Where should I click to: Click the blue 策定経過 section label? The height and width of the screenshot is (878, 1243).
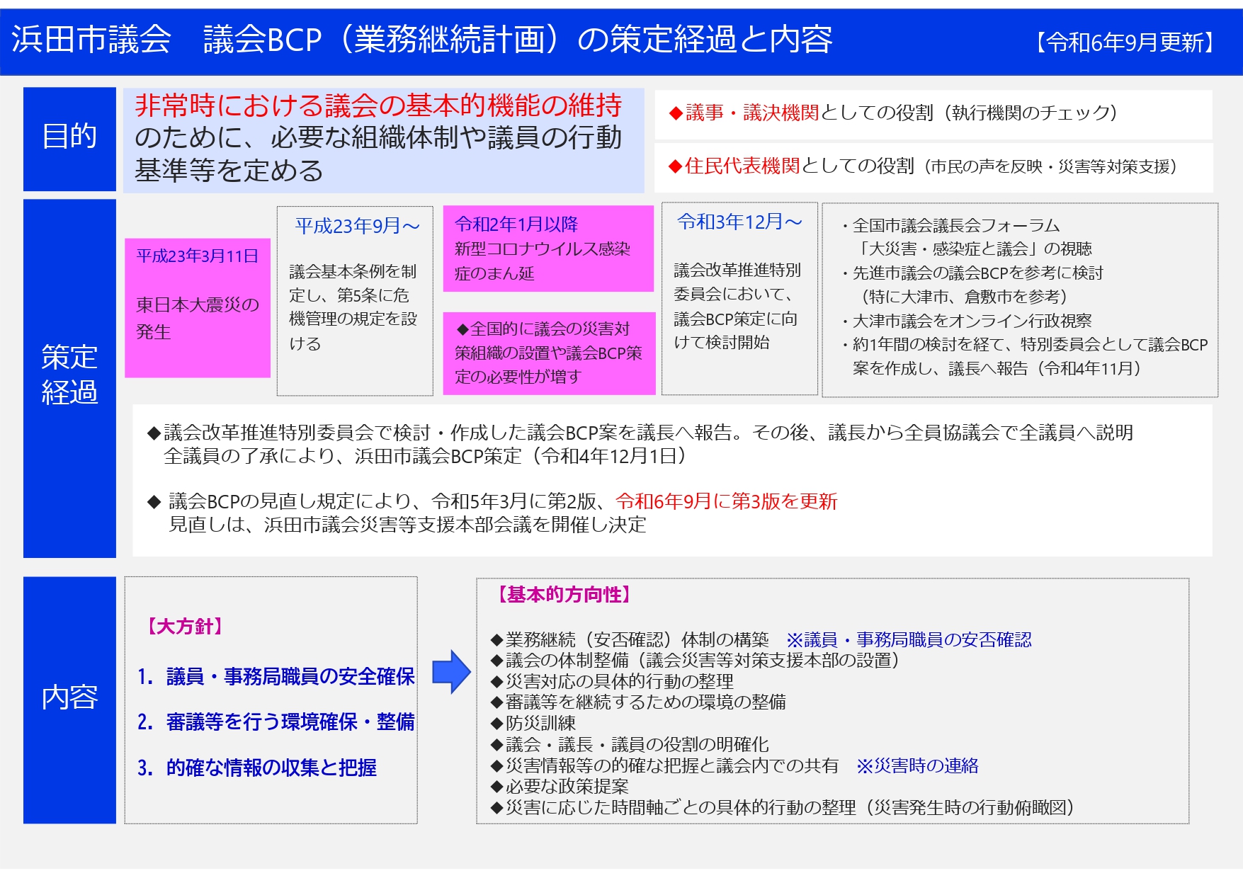click(x=69, y=378)
